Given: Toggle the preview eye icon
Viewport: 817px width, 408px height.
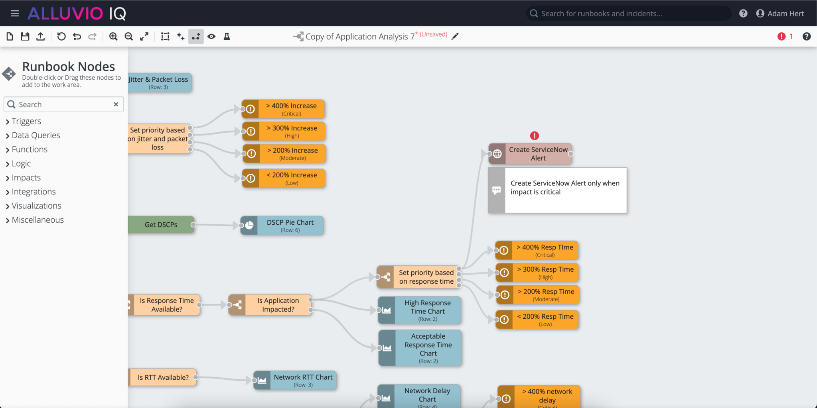Looking at the screenshot, I should [x=211, y=36].
